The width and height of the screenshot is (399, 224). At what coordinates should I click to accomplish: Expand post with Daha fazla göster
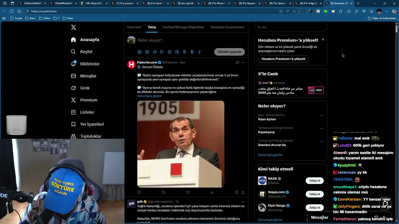(x=149, y=96)
